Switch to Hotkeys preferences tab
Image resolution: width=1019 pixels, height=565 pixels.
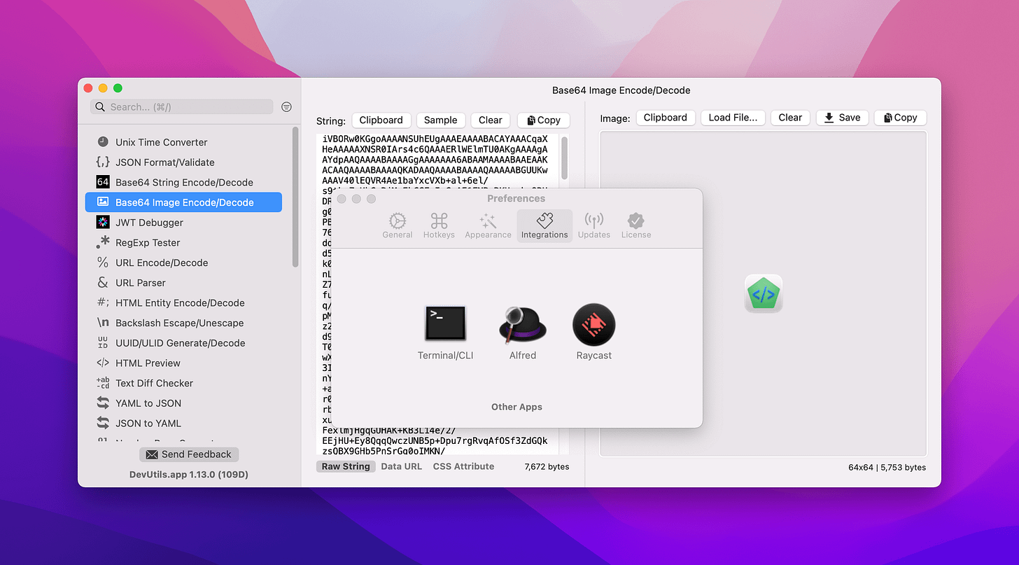tap(439, 226)
